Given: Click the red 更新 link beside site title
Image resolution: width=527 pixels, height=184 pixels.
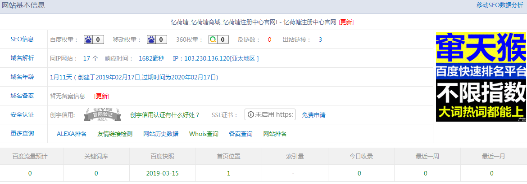Looking at the screenshot, I should pyautogui.click(x=346, y=22).
